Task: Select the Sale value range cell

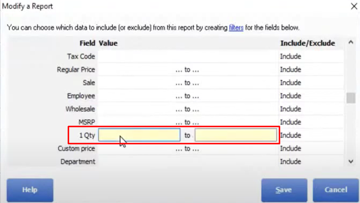Action: pyautogui.click(x=187, y=83)
